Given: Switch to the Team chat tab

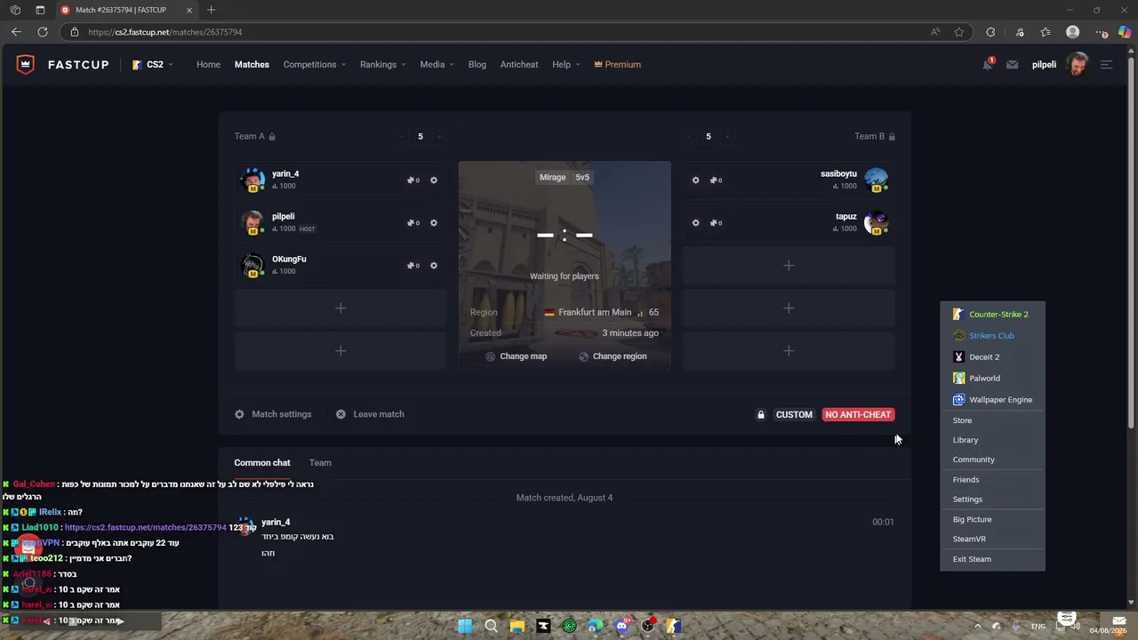Looking at the screenshot, I should [x=320, y=463].
